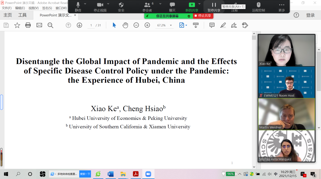Select the highlighter pen tool

click(x=223, y=25)
